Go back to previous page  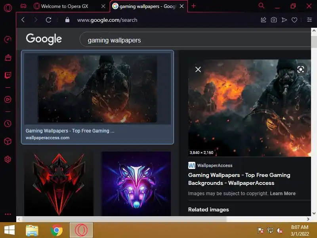(23, 20)
